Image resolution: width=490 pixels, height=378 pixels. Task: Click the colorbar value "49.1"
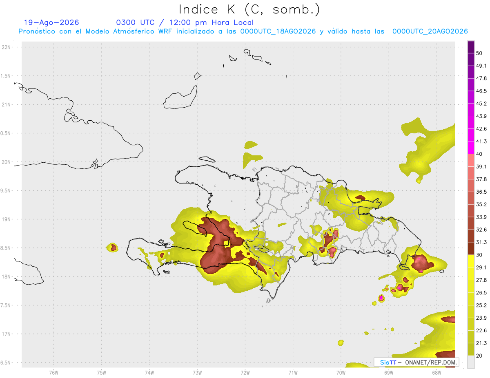click(x=481, y=66)
